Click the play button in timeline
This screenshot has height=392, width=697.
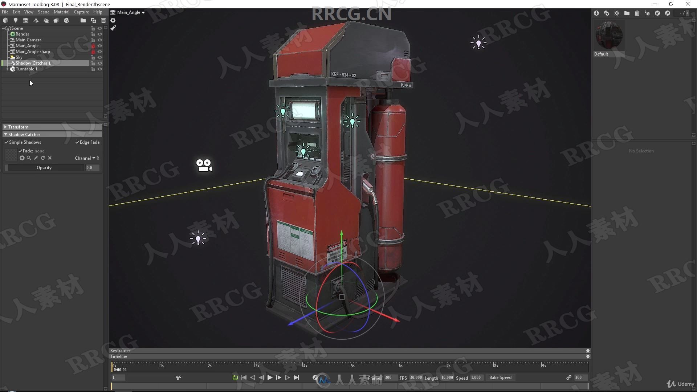(x=269, y=377)
